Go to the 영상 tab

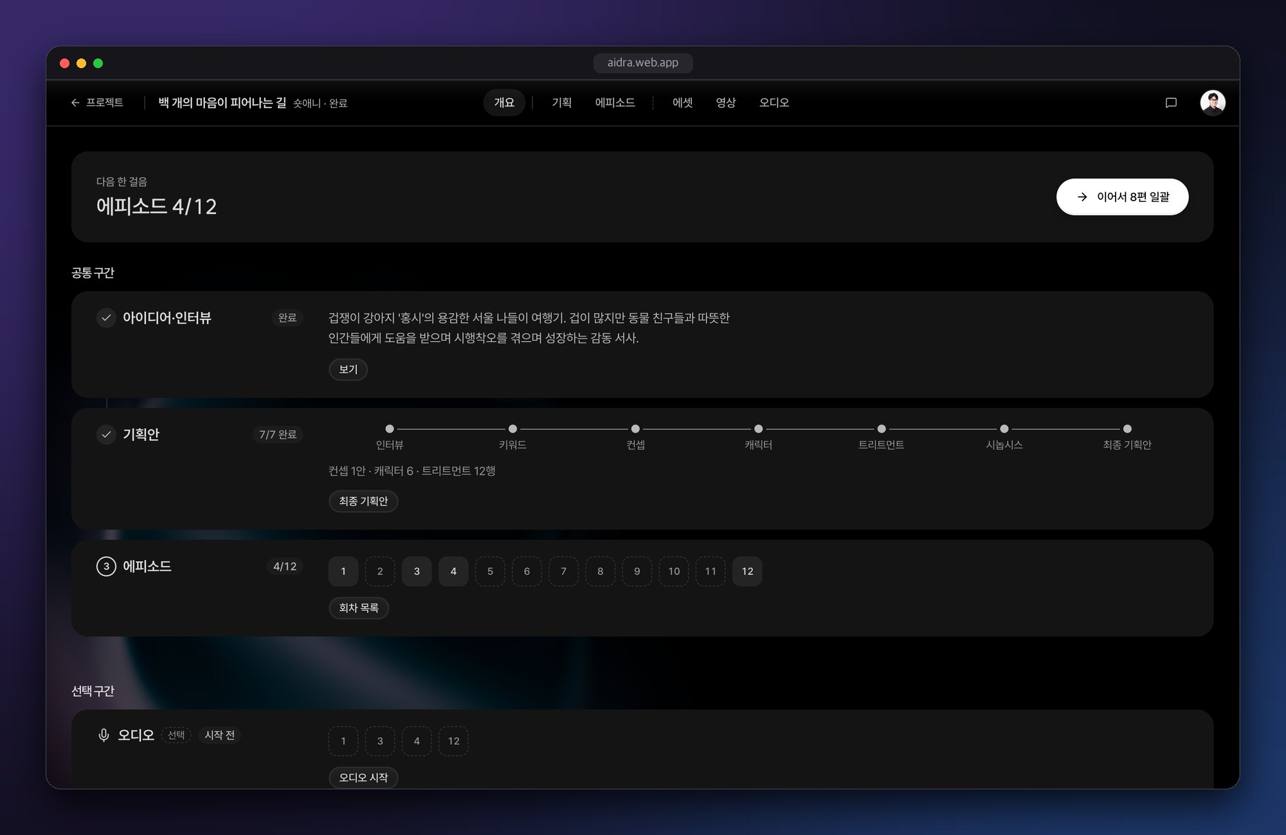(x=725, y=103)
